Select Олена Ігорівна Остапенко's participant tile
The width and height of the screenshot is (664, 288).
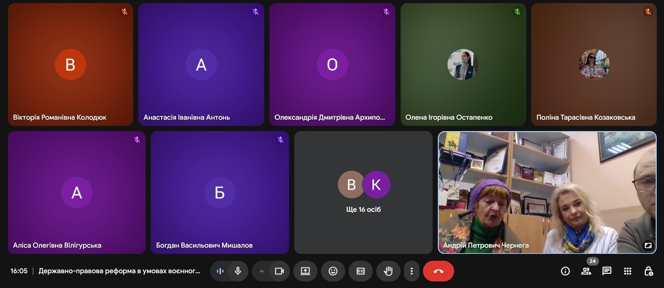tap(463, 64)
